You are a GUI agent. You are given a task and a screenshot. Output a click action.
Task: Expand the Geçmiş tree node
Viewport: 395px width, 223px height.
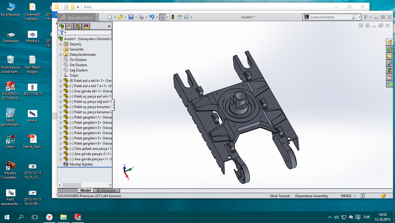(x=61, y=44)
